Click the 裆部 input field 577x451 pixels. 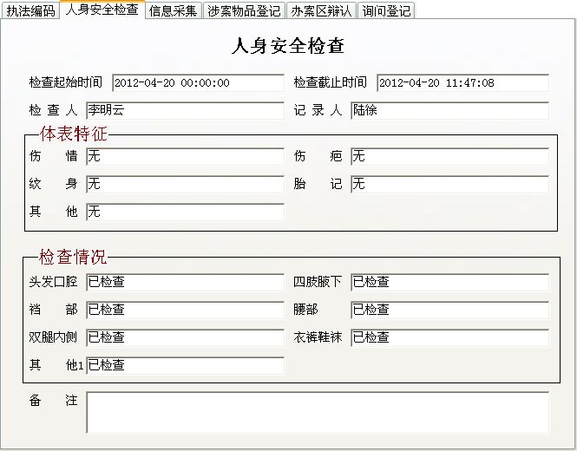coord(185,310)
